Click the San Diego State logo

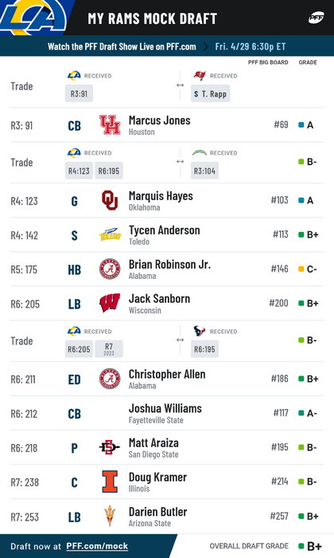[x=109, y=447]
